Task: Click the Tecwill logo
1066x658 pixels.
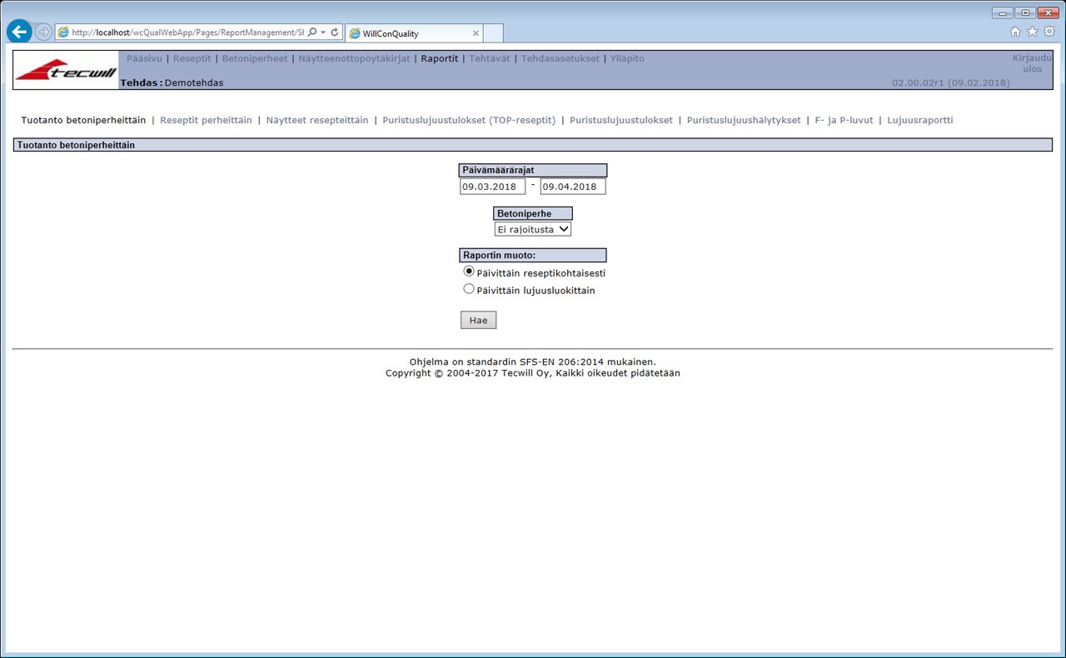Action: click(67, 70)
